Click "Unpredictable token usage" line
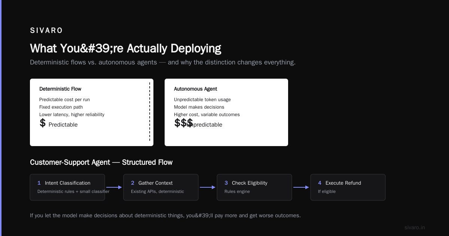This screenshot has width=449, height=236. pyautogui.click(x=202, y=100)
